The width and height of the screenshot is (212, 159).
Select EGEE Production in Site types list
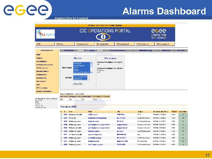tap(80, 77)
